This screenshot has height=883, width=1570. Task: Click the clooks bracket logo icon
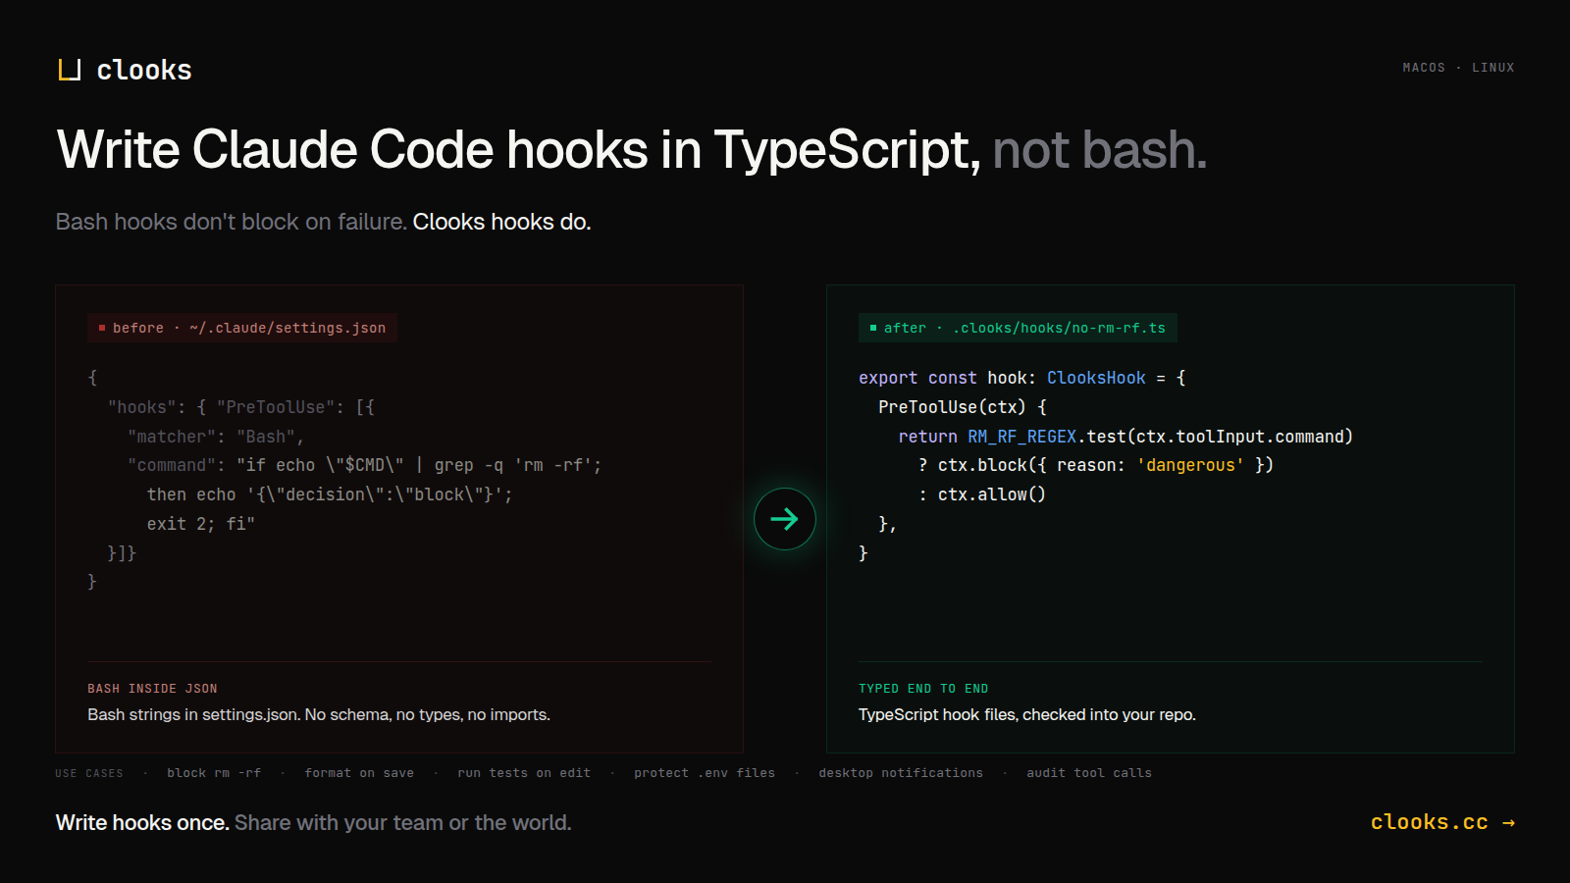click(x=69, y=70)
